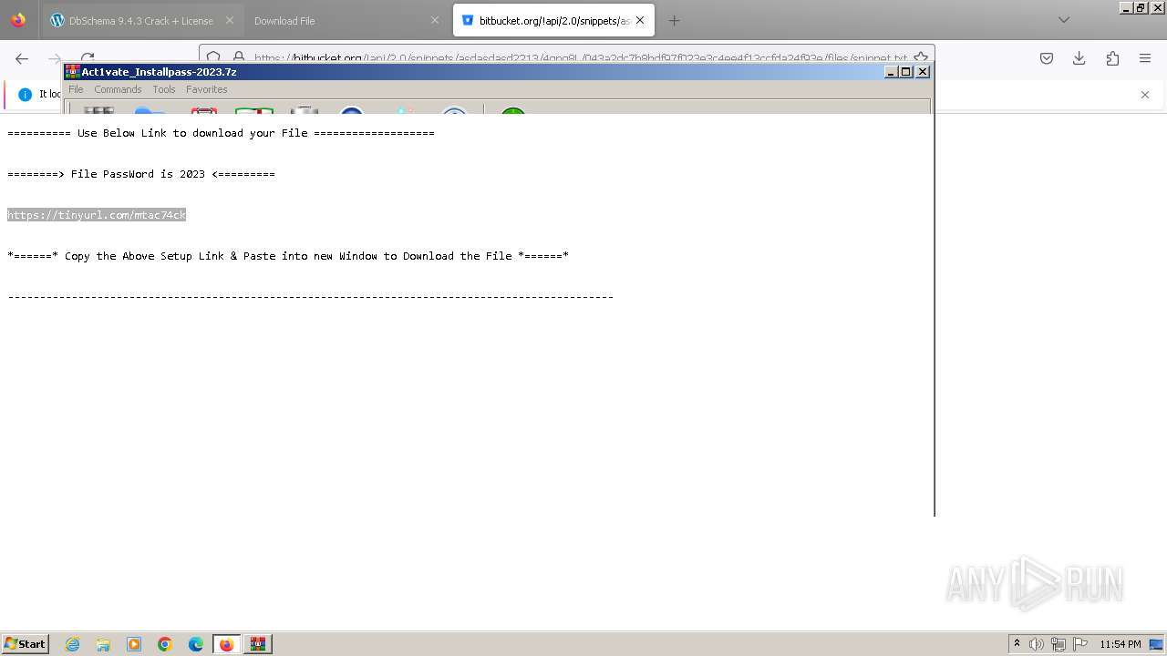Close the Download File tab
This screenshot has height=656, width=1167.
click(435, 20)
